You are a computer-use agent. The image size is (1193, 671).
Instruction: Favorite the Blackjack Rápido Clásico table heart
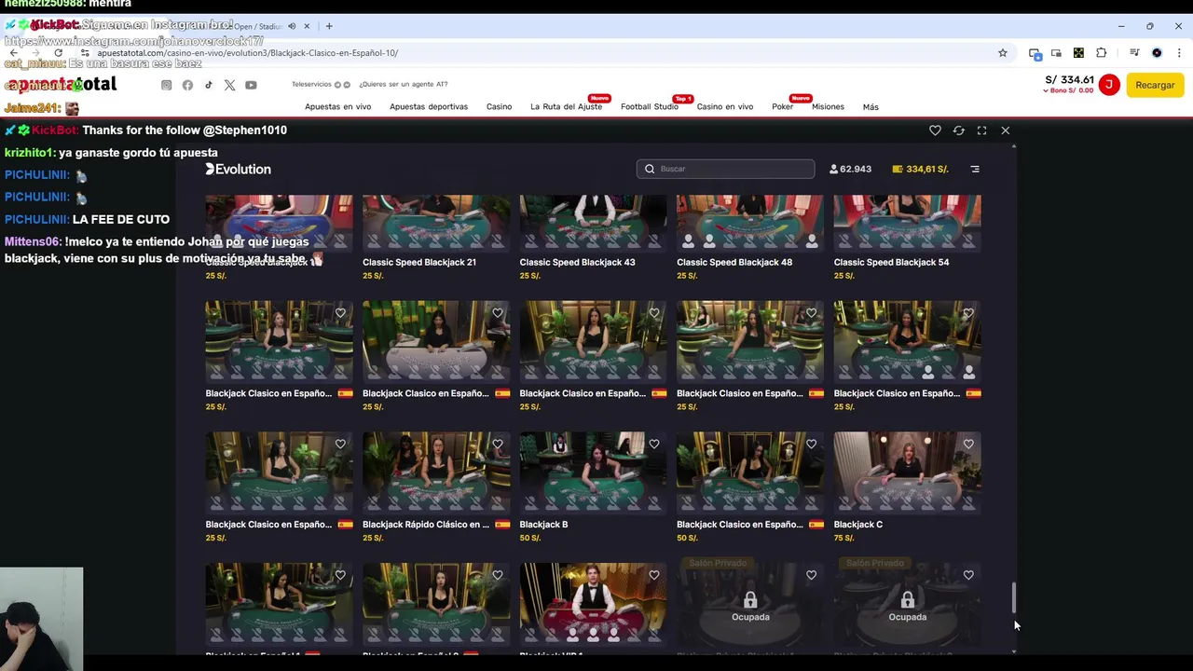click(x=497, y=445)
